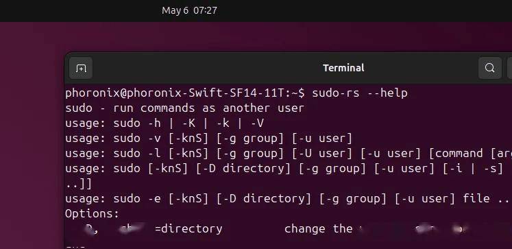Click the "sudo -h | -K | -k | -V" usage line
The image size is (512, 249).
pos(164,123)
